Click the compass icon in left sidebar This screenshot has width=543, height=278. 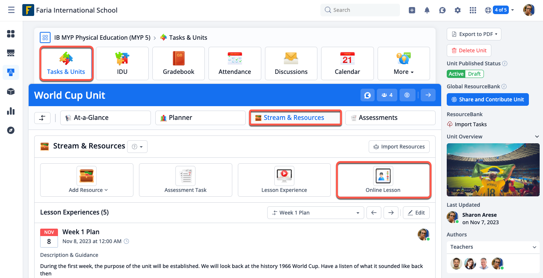tap(11, 130)
